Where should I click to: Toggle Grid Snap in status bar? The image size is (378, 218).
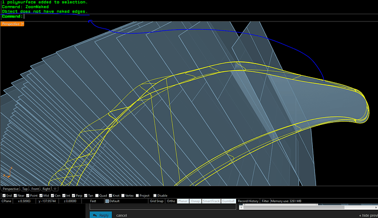point(157,201)
